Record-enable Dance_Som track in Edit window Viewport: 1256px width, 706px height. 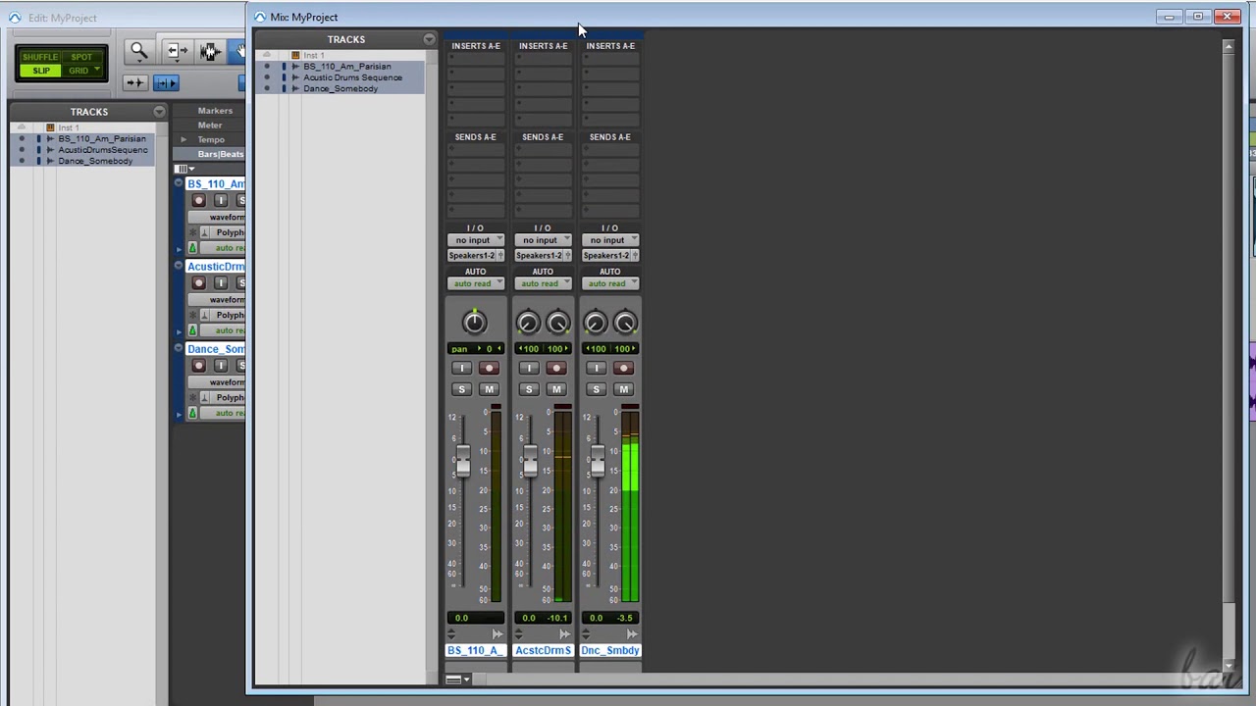199,365
